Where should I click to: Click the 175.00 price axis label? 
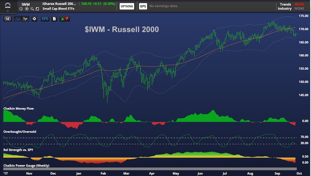(x=303, y=16)
